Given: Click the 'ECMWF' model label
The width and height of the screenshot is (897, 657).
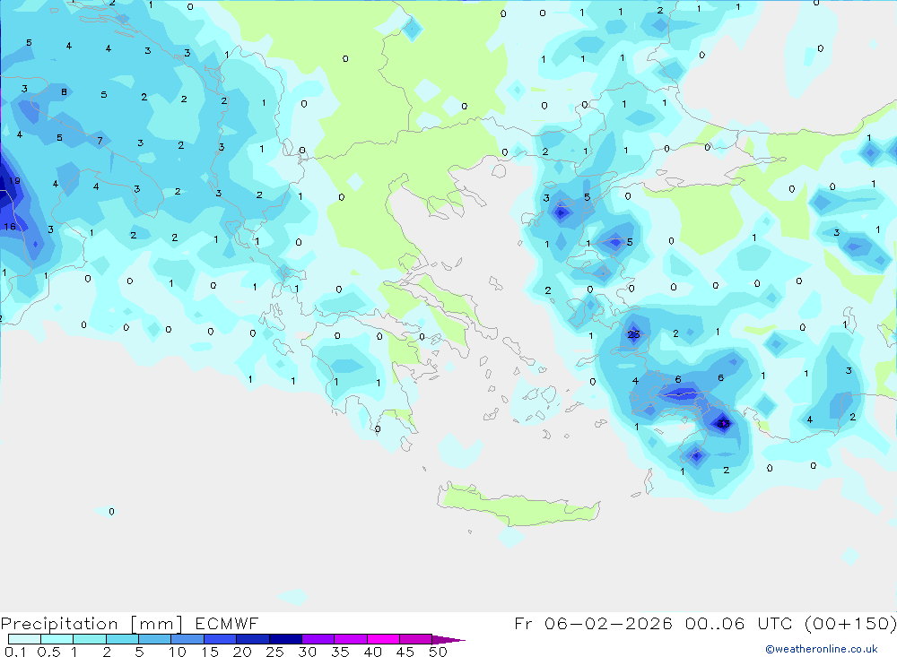Looking at the screenshot, I should pyautogui.click(x=227, y=624).
